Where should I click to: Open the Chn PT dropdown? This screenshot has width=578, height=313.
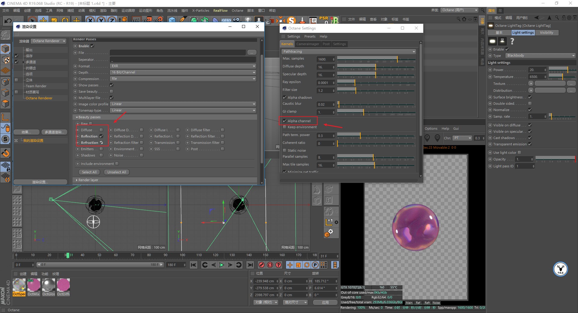[x=462, y=138]
